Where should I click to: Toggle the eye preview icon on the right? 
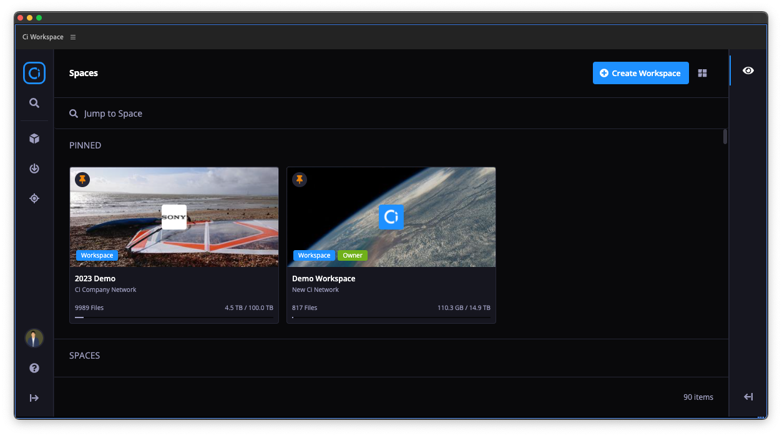click(x=748, y=70)
